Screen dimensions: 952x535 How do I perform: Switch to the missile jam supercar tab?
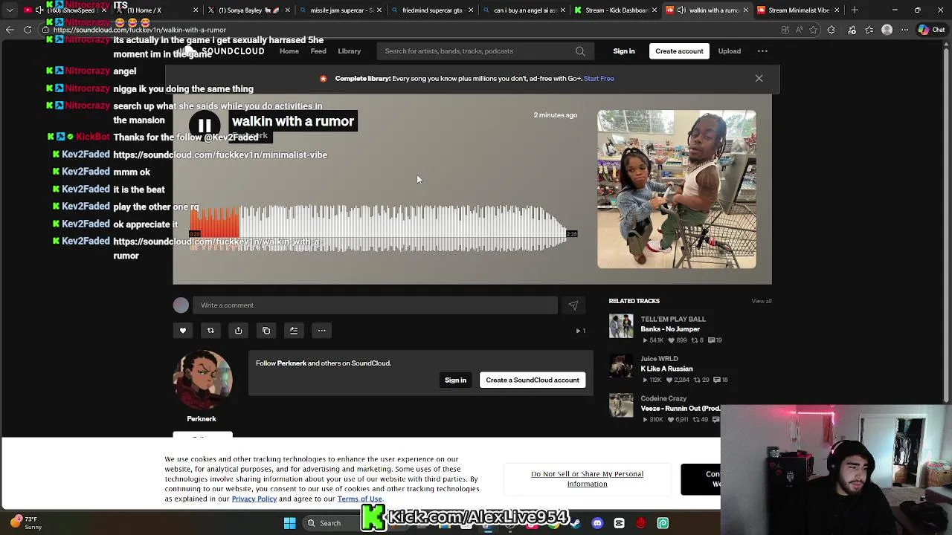(x=340, y=10)
